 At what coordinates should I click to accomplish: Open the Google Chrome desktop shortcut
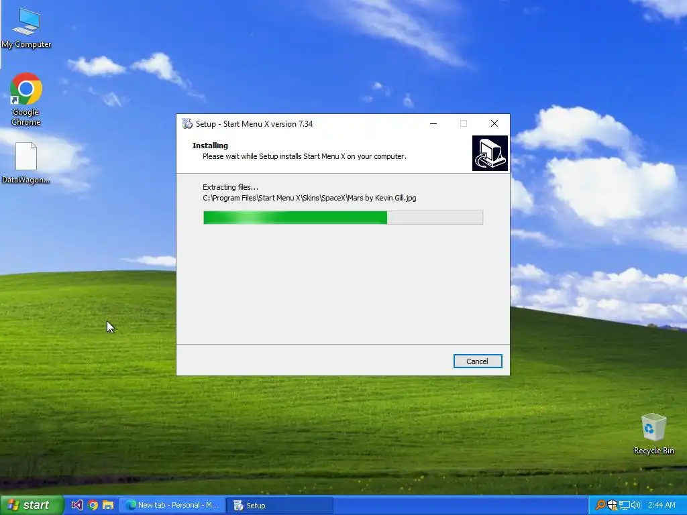(x=26, y=99)
